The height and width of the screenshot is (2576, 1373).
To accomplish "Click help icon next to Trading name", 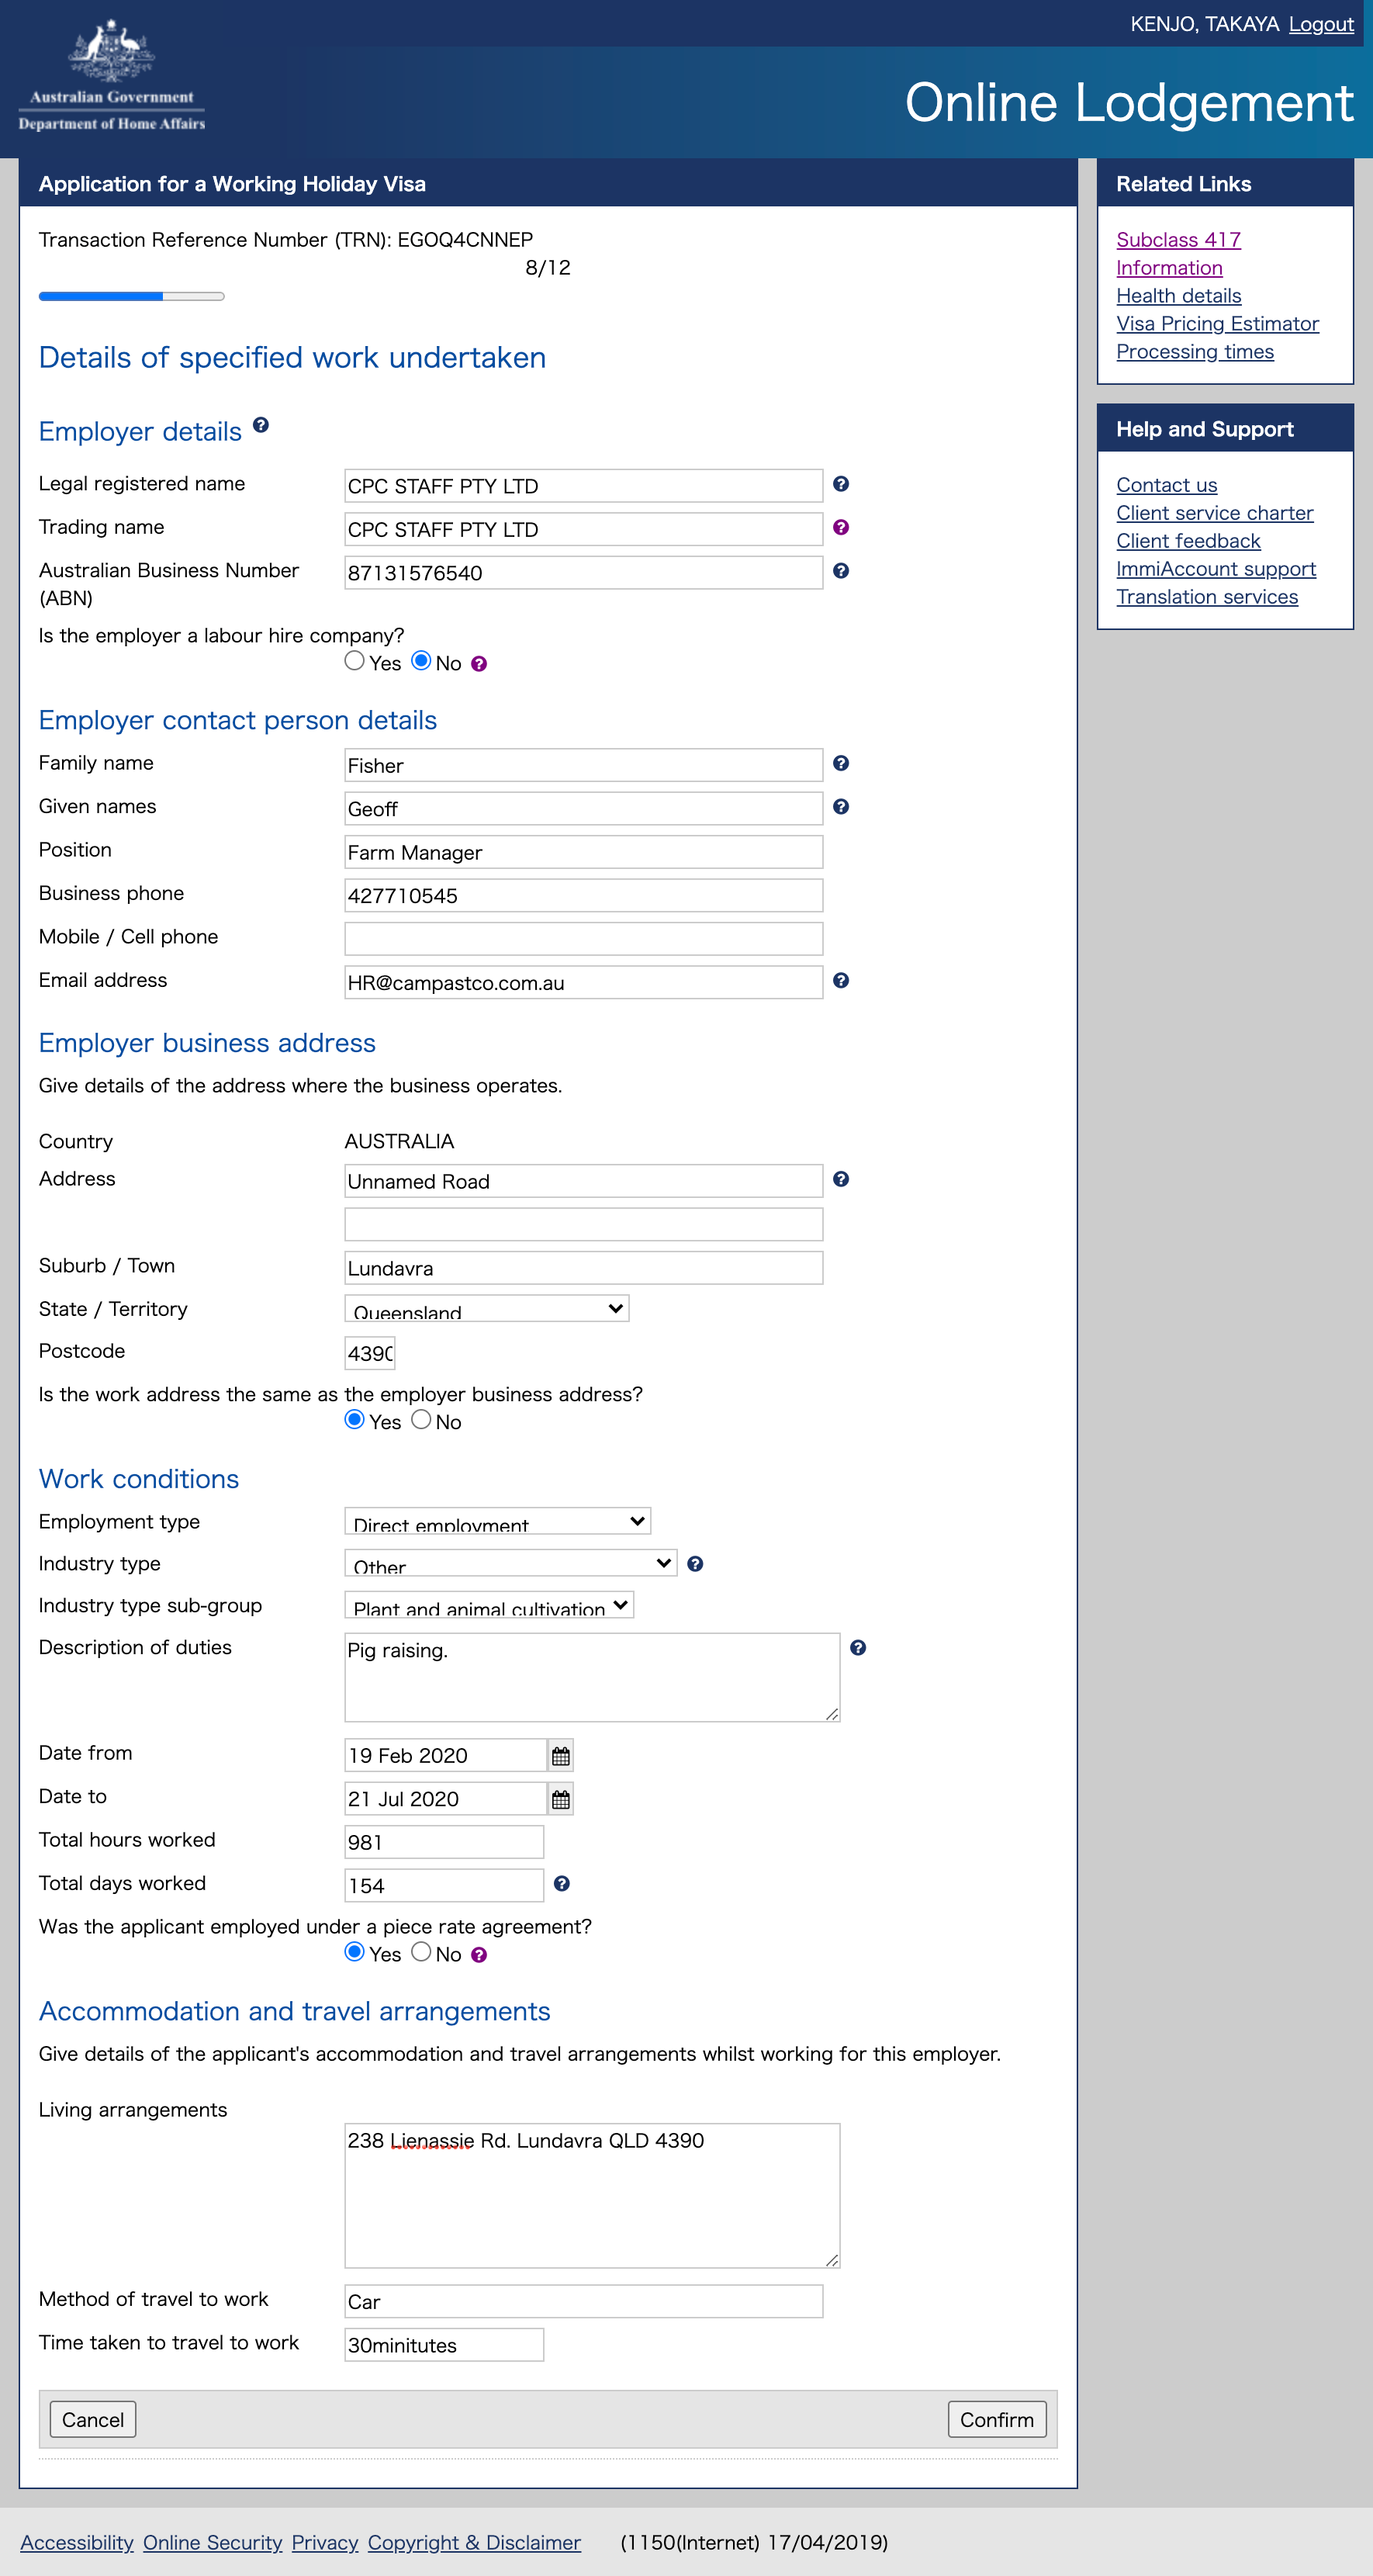I will click(x=841, y=528).
